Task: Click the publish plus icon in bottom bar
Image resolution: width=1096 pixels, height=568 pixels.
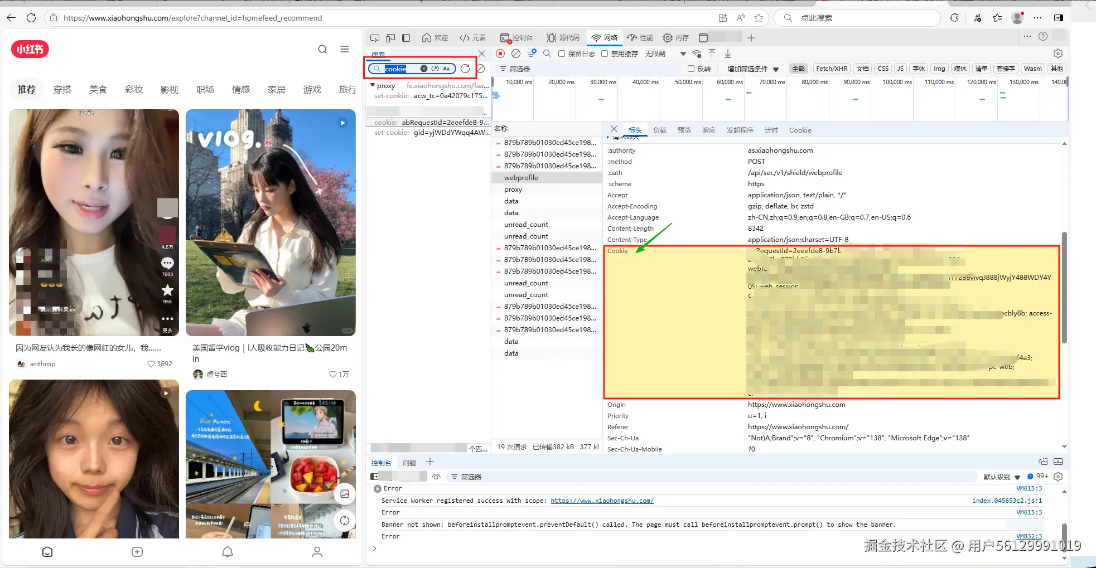Action: tap(137, 552)
